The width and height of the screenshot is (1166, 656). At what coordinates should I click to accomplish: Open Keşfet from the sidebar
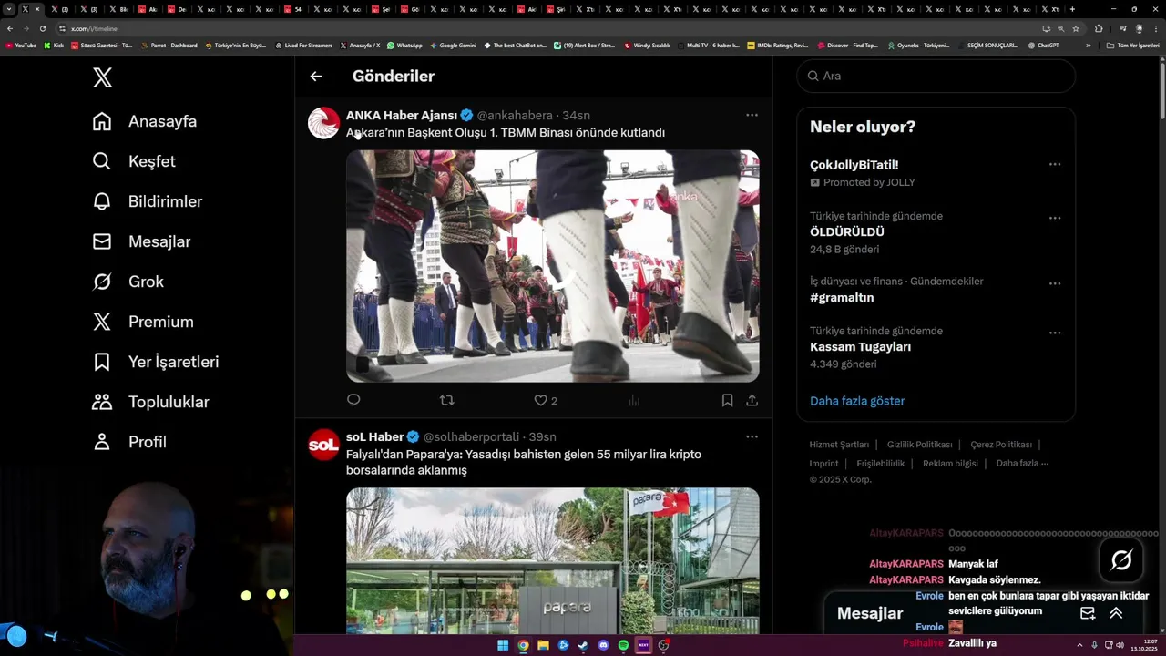(x=134, y=161)
